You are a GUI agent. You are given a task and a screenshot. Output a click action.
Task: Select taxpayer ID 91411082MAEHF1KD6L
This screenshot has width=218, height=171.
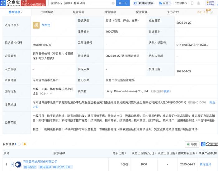click(192, 45)
